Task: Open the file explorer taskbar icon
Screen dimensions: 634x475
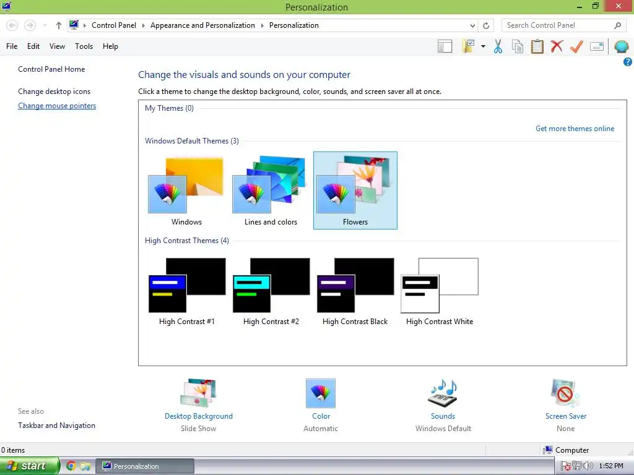Action: point(85,466)
